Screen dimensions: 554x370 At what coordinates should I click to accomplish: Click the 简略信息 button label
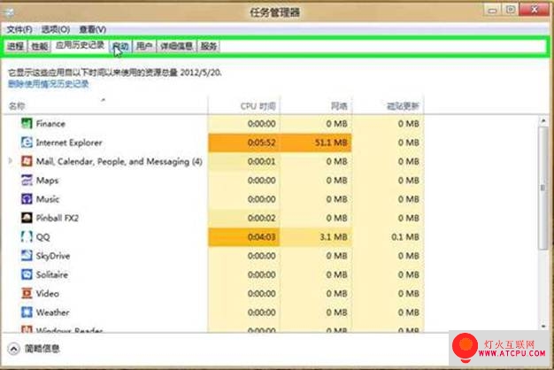point(42,349)
